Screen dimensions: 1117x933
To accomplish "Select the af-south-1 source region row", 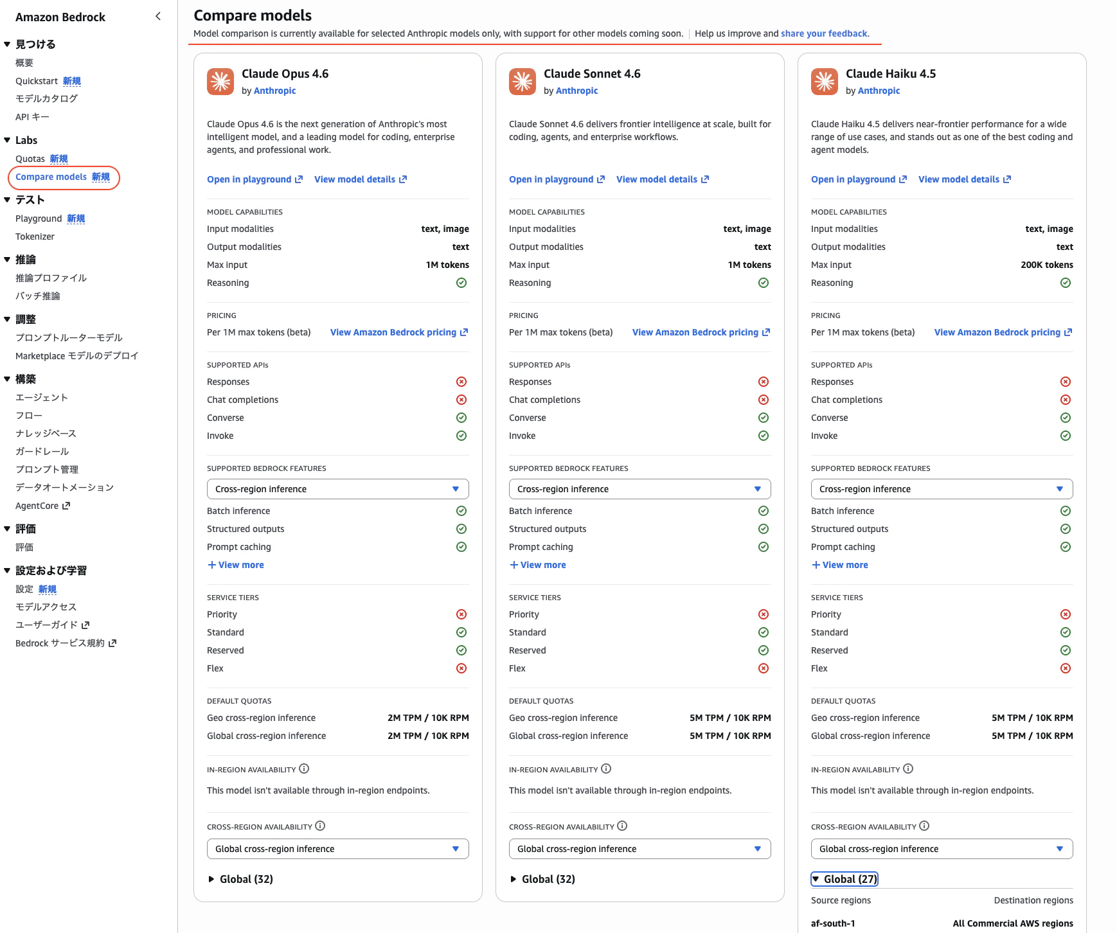I will [942, 923].
